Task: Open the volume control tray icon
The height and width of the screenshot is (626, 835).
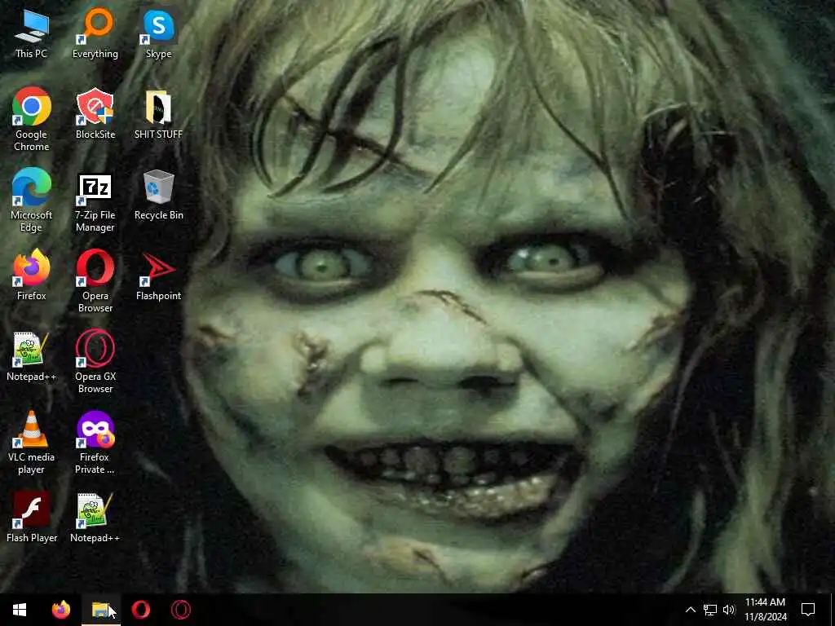Action: [x=729, y=610]
